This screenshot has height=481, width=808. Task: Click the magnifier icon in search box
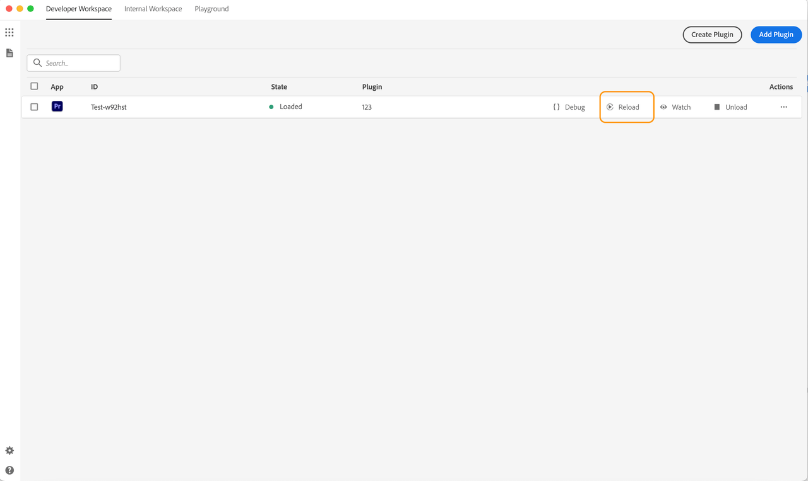point(37,63)
